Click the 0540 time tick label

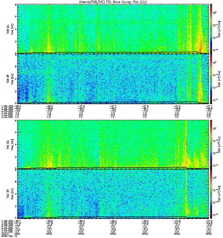click(x=177, y=234)
